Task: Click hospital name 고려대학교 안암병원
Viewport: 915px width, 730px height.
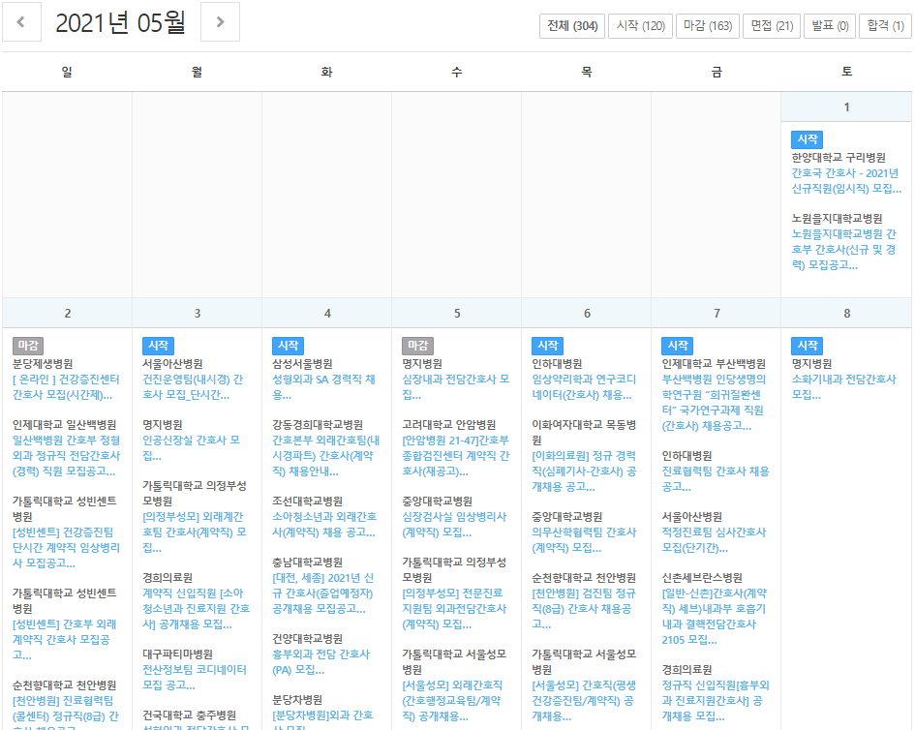Action: [x=448, y=424]
